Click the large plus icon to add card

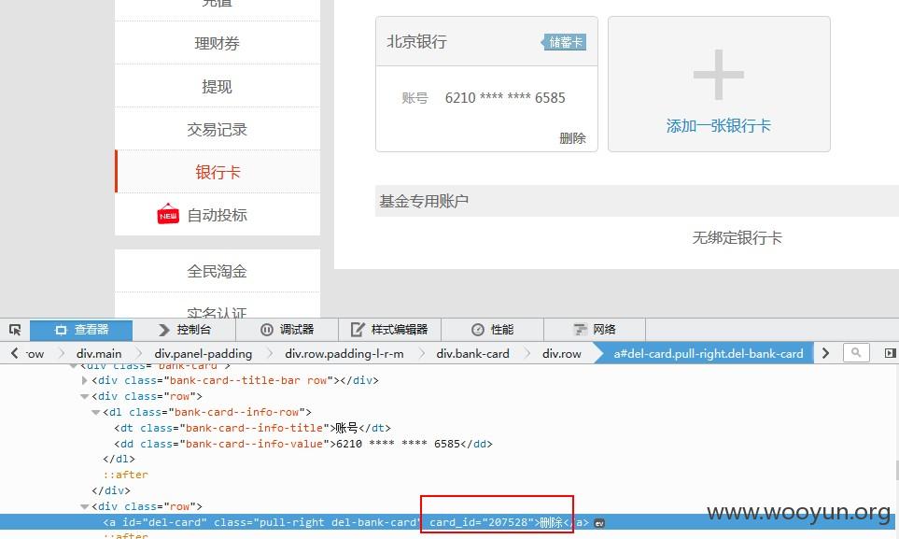(x=719, y=75)
